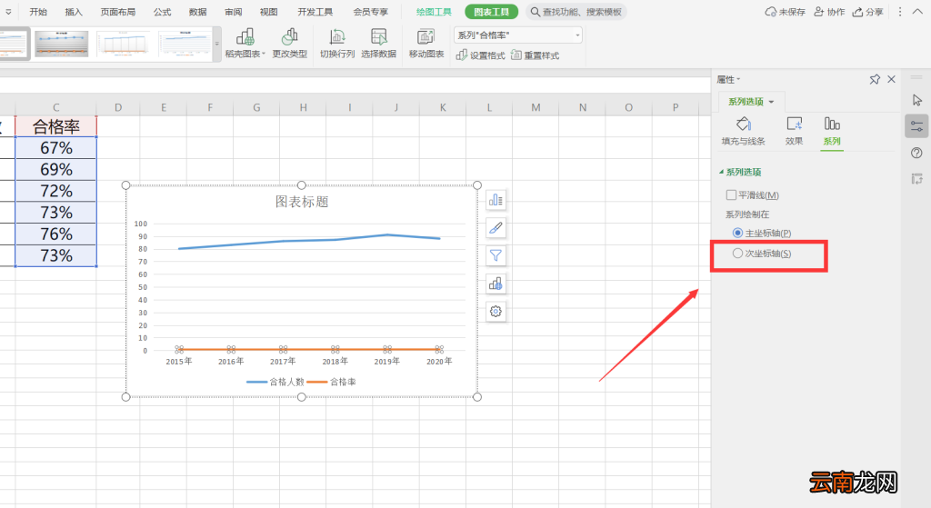The width and height of the screenshot is (931, 508).
Task: Open the 插入 ribbon tab
Action: 74,12
